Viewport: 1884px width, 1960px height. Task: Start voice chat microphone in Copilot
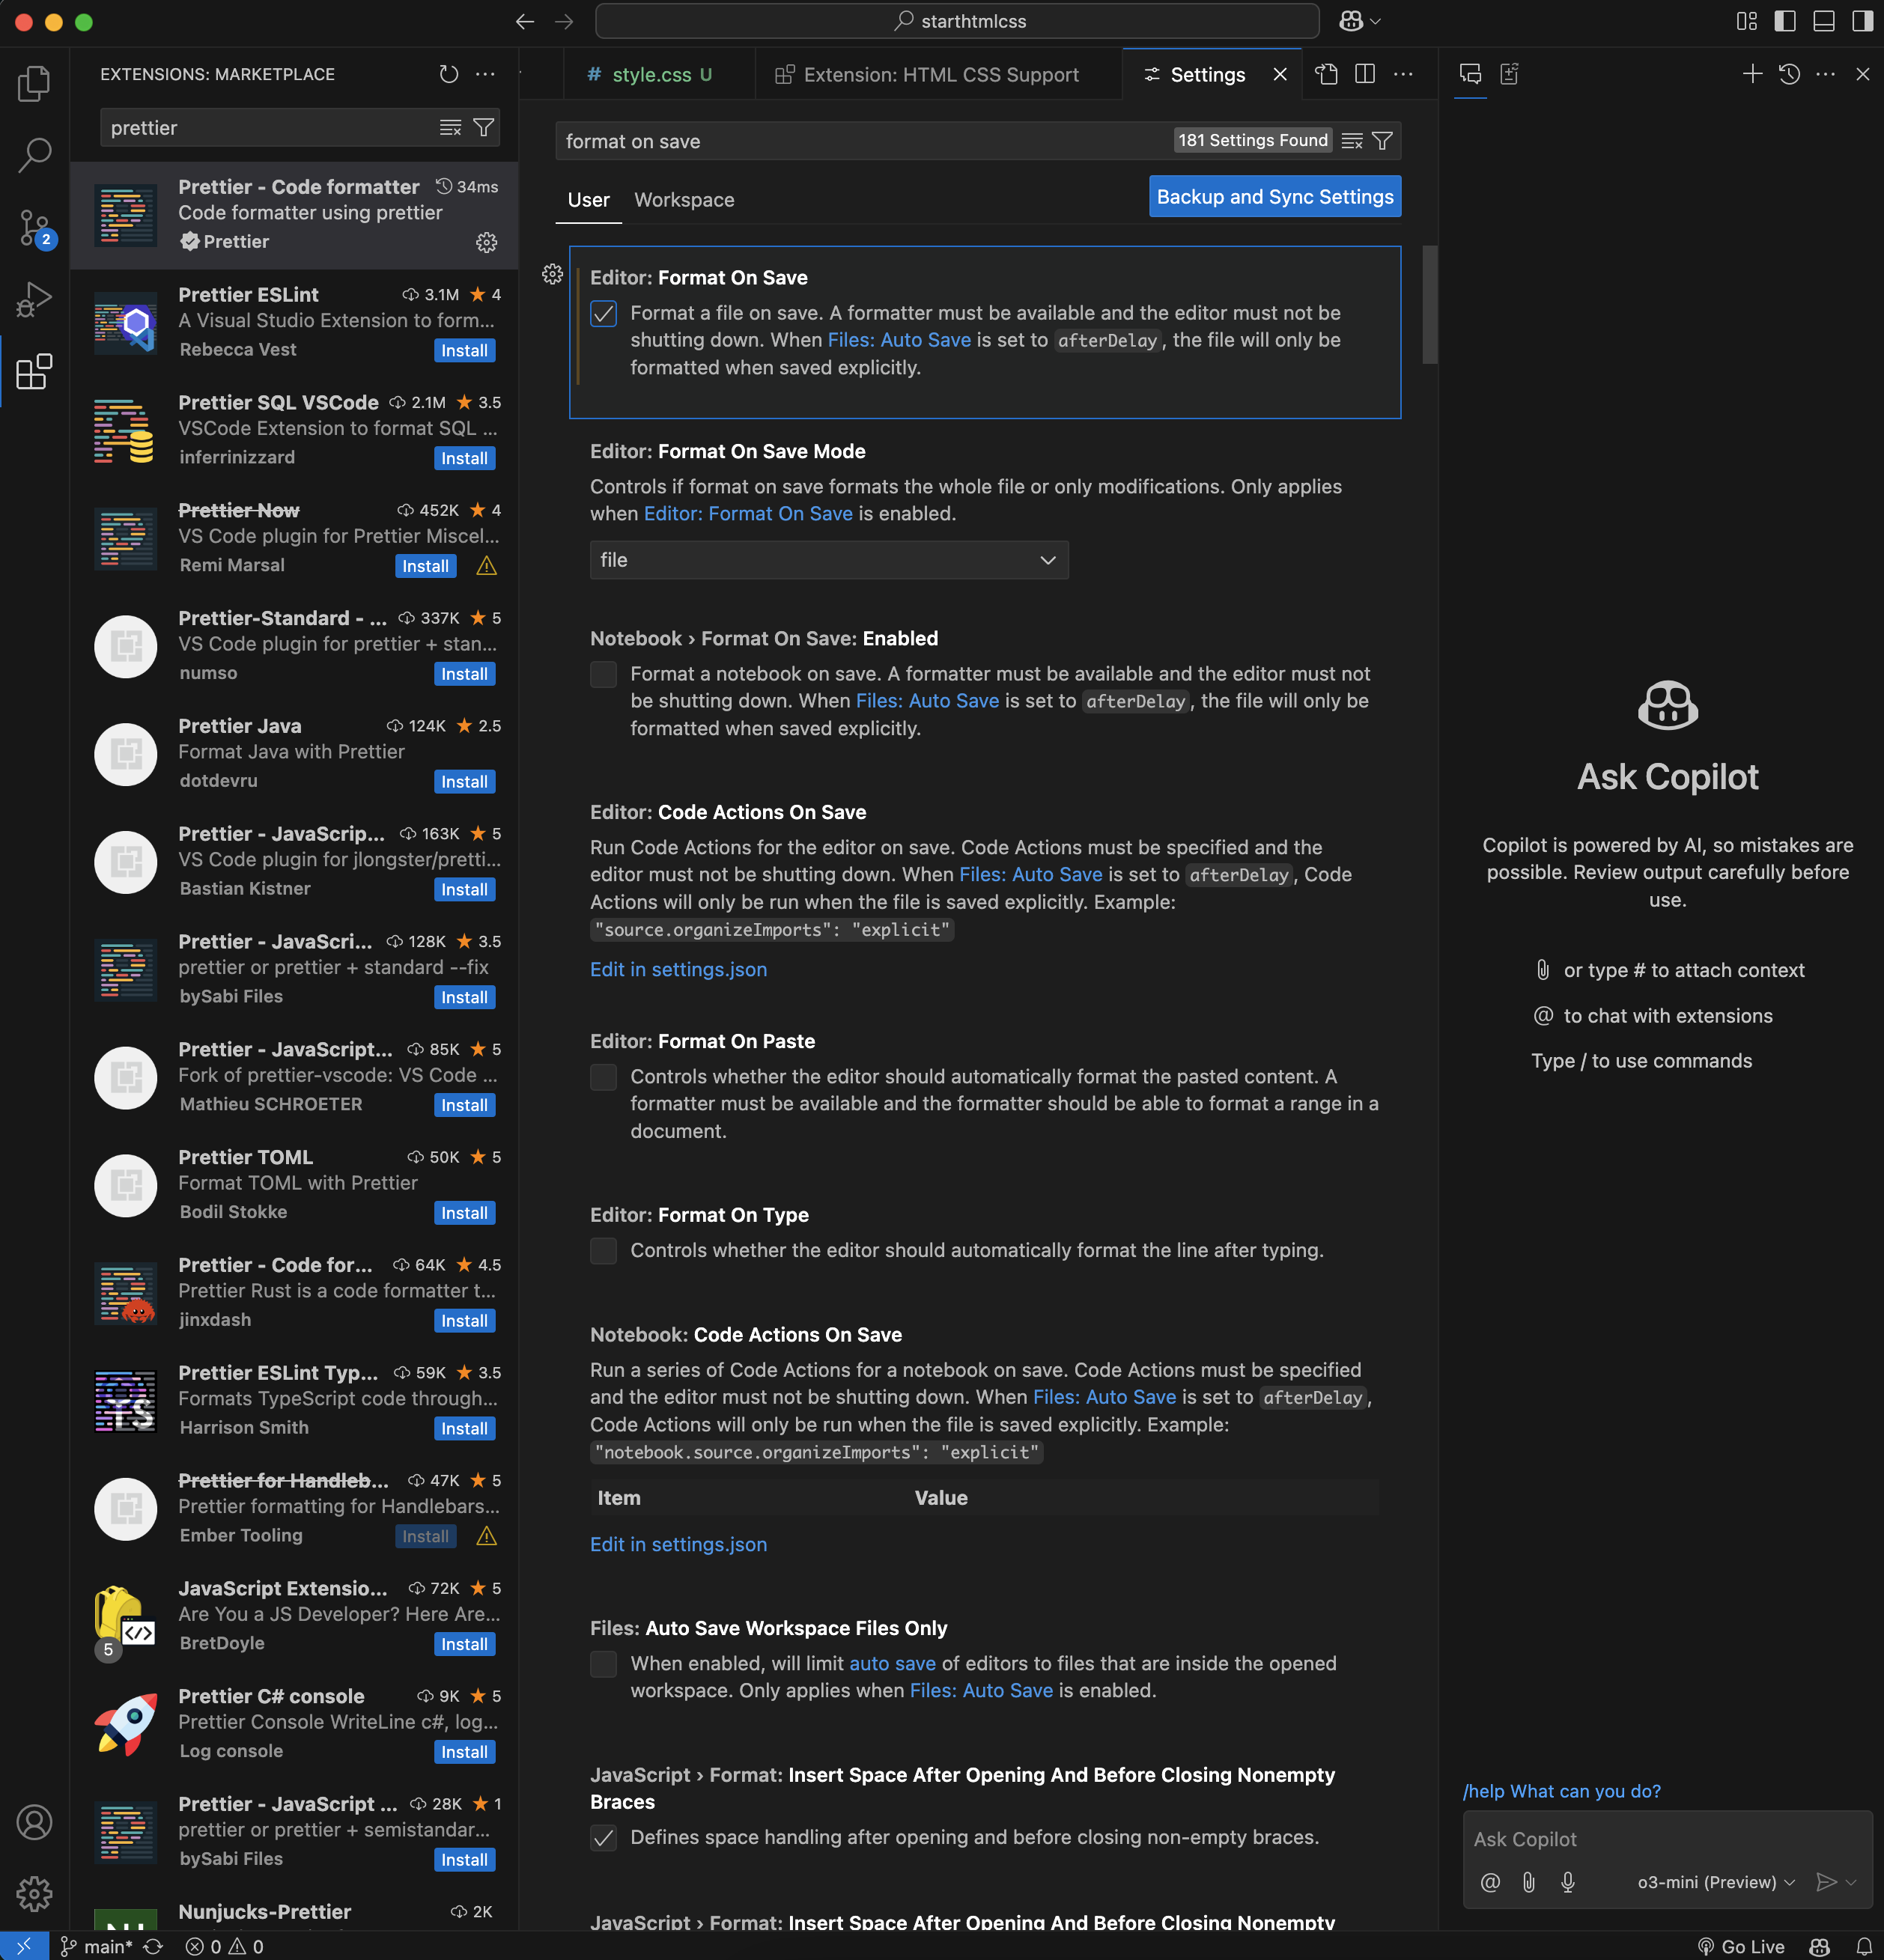pyautogui.click(x=1568, y=1882)
